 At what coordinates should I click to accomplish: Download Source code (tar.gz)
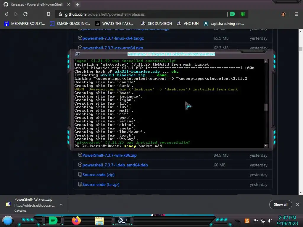click(x=101, y=184)
